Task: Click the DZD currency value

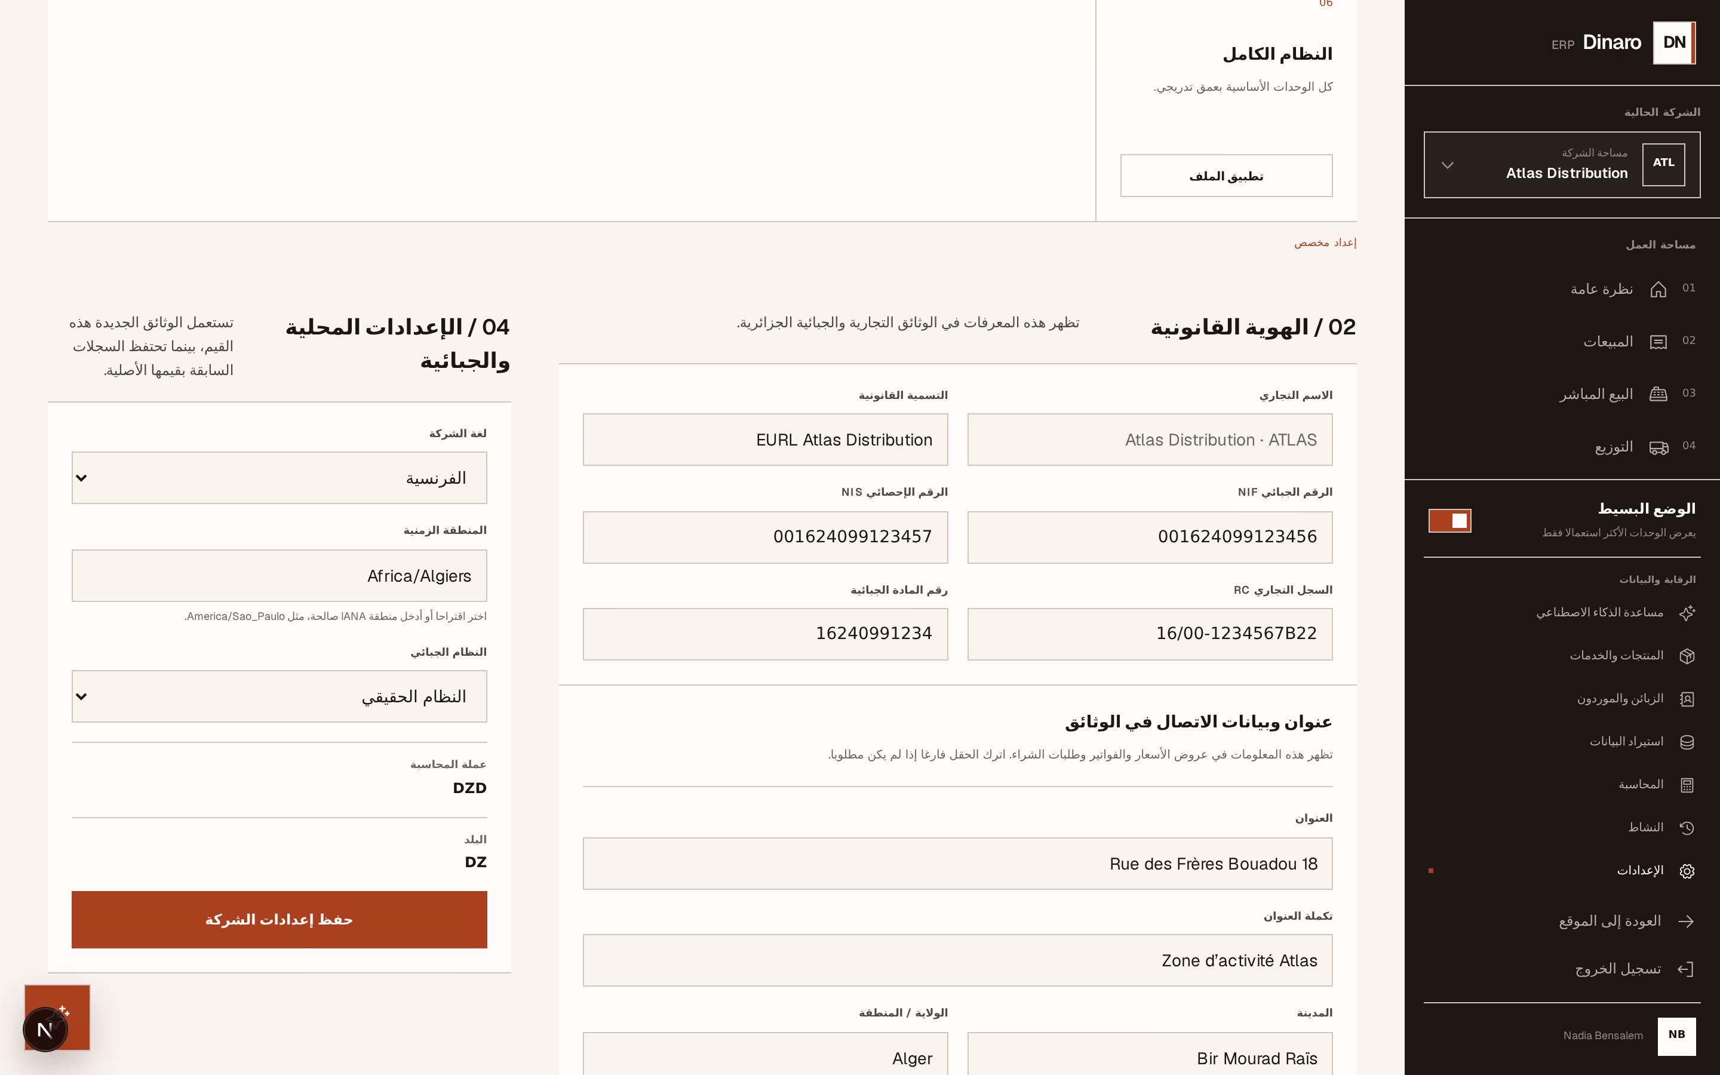Action: pyautogui.click(x=469, y=788)
